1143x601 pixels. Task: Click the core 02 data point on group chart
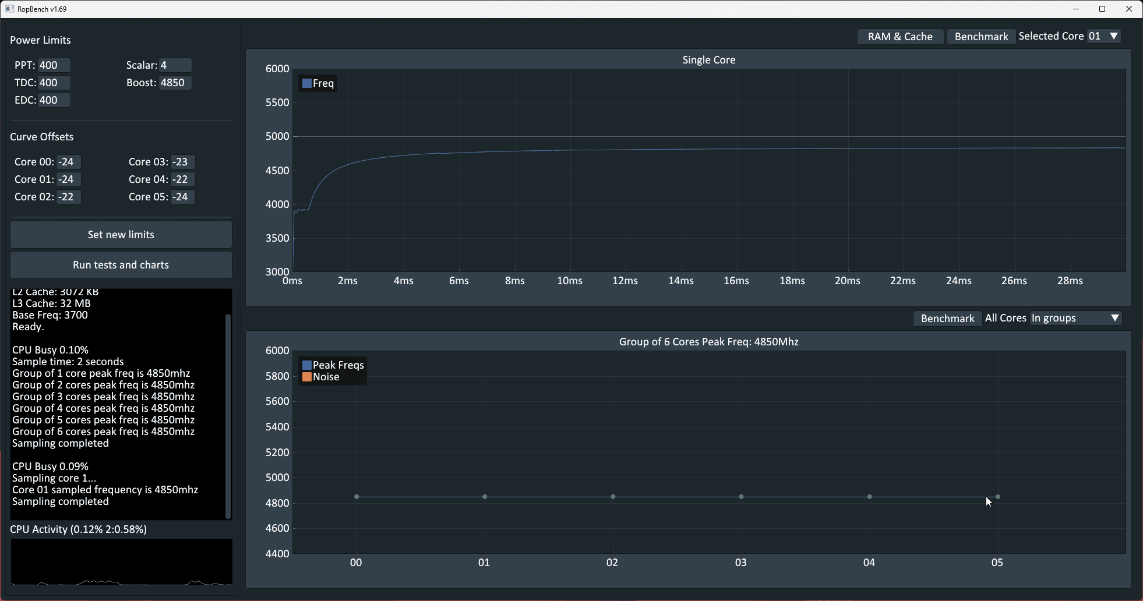613,497
